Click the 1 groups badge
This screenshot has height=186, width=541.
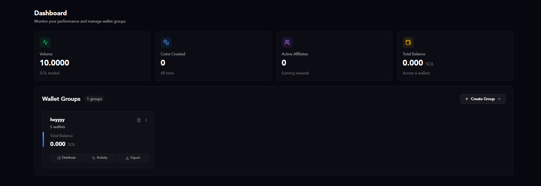[x=94, y=99]
